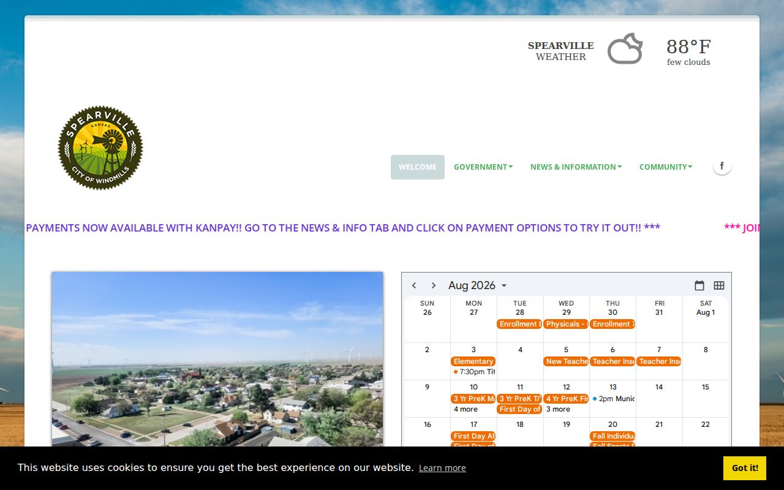This screenshot has height=490, width=784.
Task: Click the Spearville Weather label
Action: pos(561,51)
